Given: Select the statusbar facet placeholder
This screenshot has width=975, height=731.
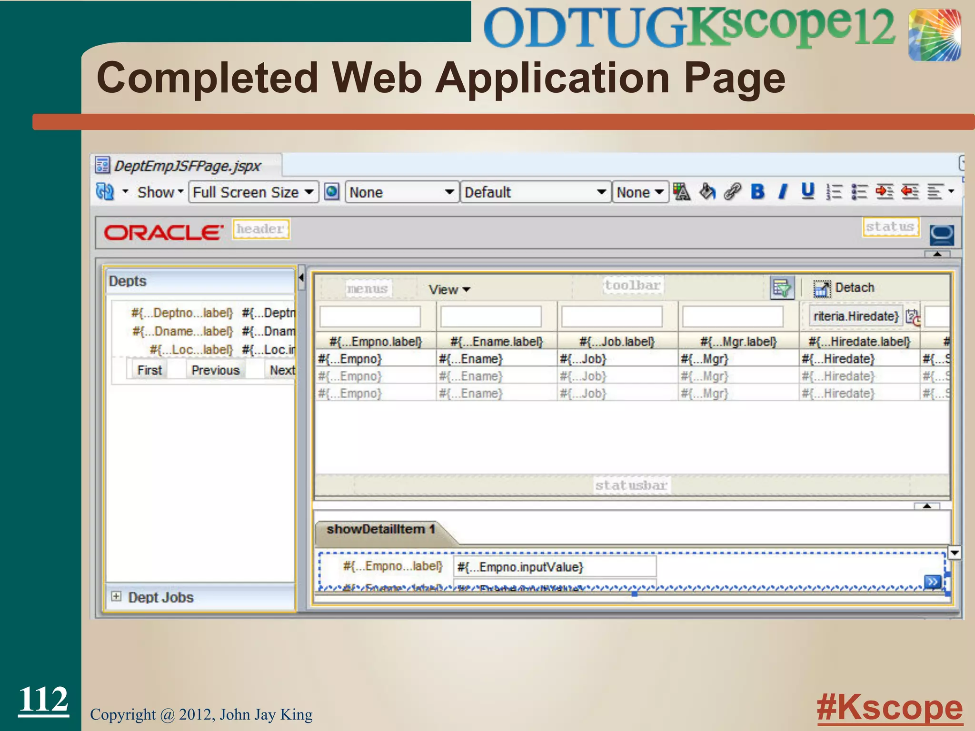Looking at the screenshot, I should click(631, 485).
